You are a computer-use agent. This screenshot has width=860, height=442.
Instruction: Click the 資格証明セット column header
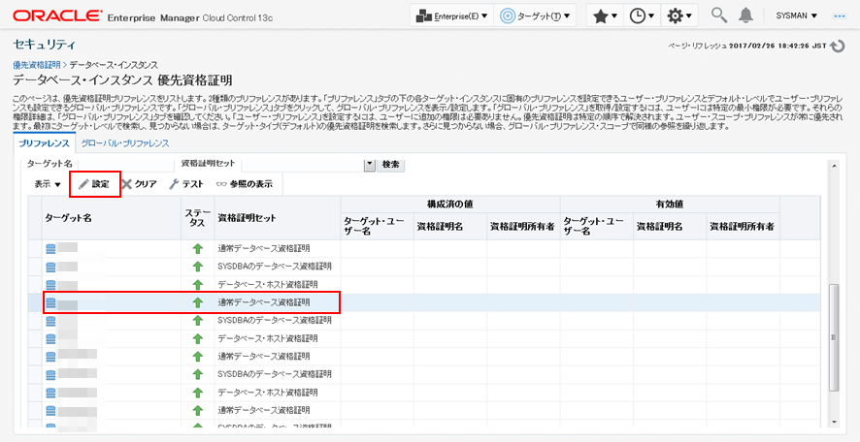pos(278,217)
